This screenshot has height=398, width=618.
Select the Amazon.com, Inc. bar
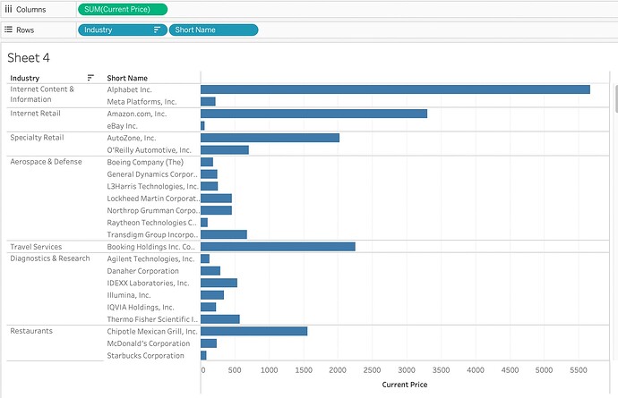coord(313,114)
